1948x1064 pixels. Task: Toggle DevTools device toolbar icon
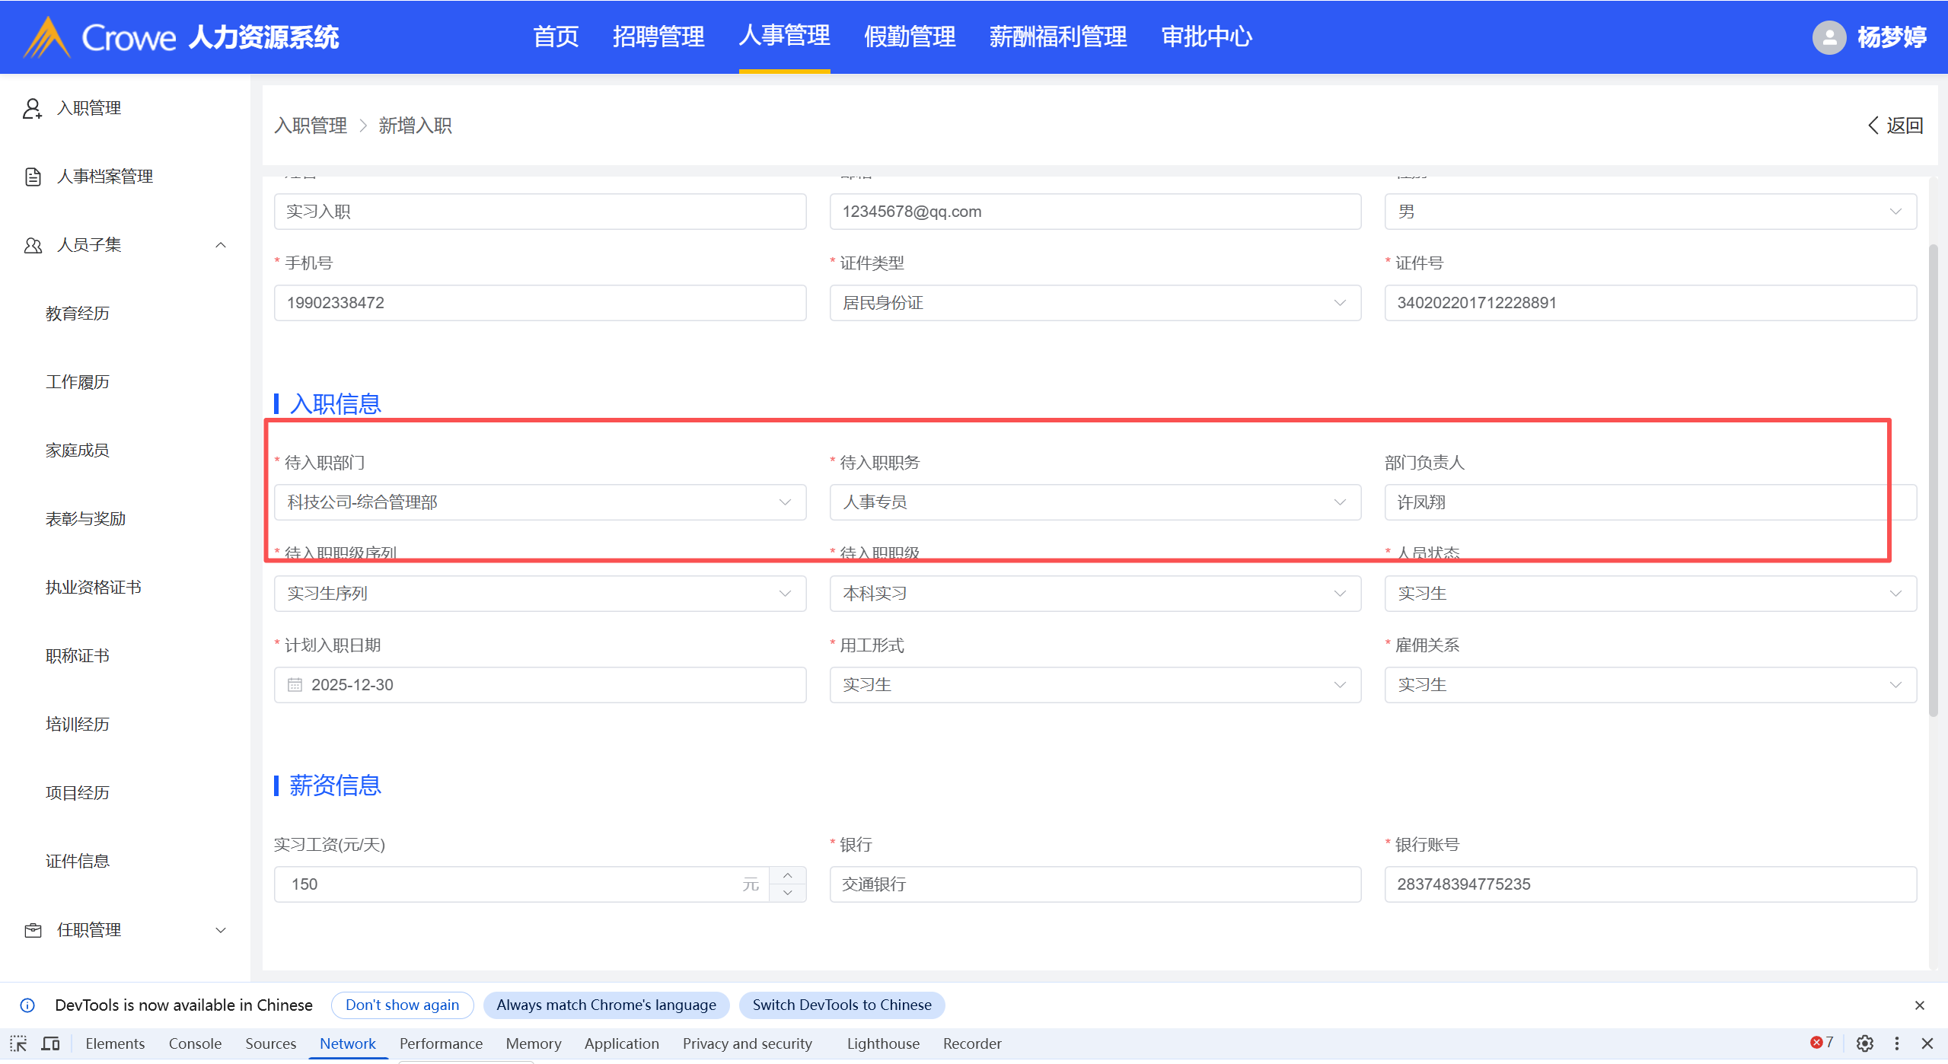click(50, 1043)
